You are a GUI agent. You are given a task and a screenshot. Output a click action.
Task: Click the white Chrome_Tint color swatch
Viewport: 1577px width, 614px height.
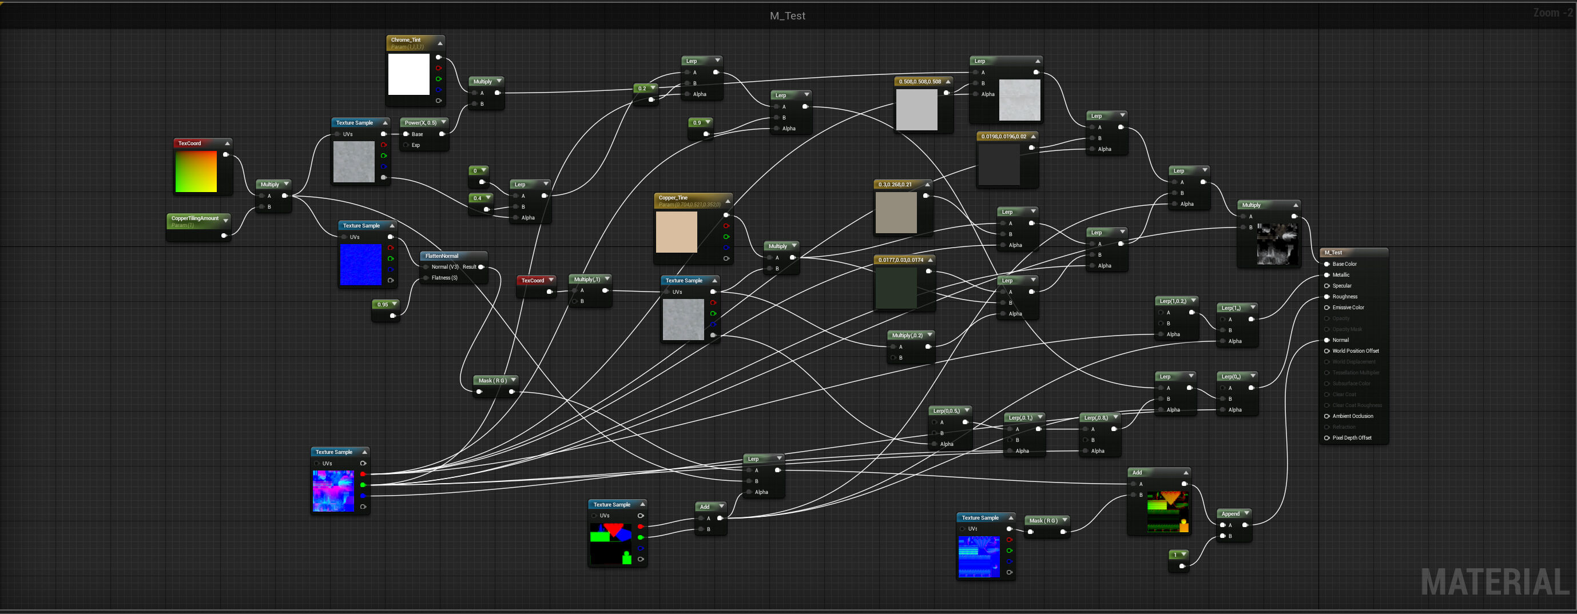(x=409, y=74)
